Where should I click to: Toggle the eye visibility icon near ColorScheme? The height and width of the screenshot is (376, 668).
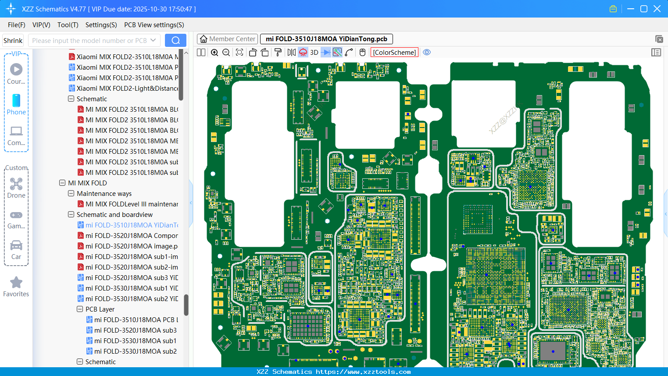tap(427, 52)
